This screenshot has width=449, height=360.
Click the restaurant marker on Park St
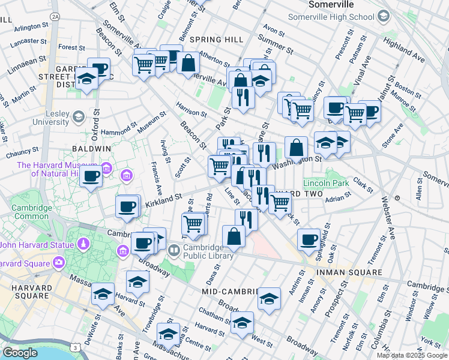tap(243, 98)
